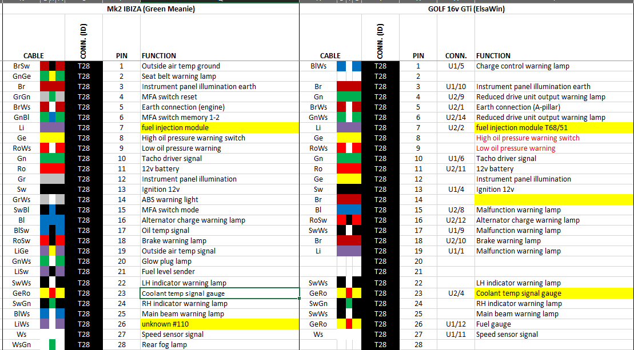This screenshot has height=350, width=634.
Task: Select the "SwBl" cable code cell
Action: 21,210
